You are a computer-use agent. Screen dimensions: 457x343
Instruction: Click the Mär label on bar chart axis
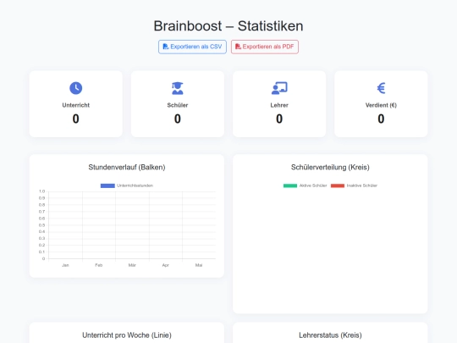point(132,265)
